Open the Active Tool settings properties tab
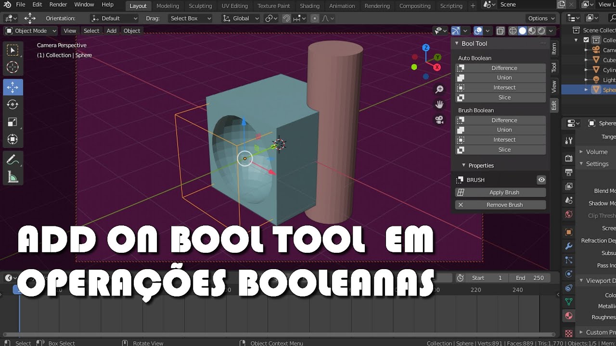The height and width of the screenshot is (346, 616). [569, 140]
